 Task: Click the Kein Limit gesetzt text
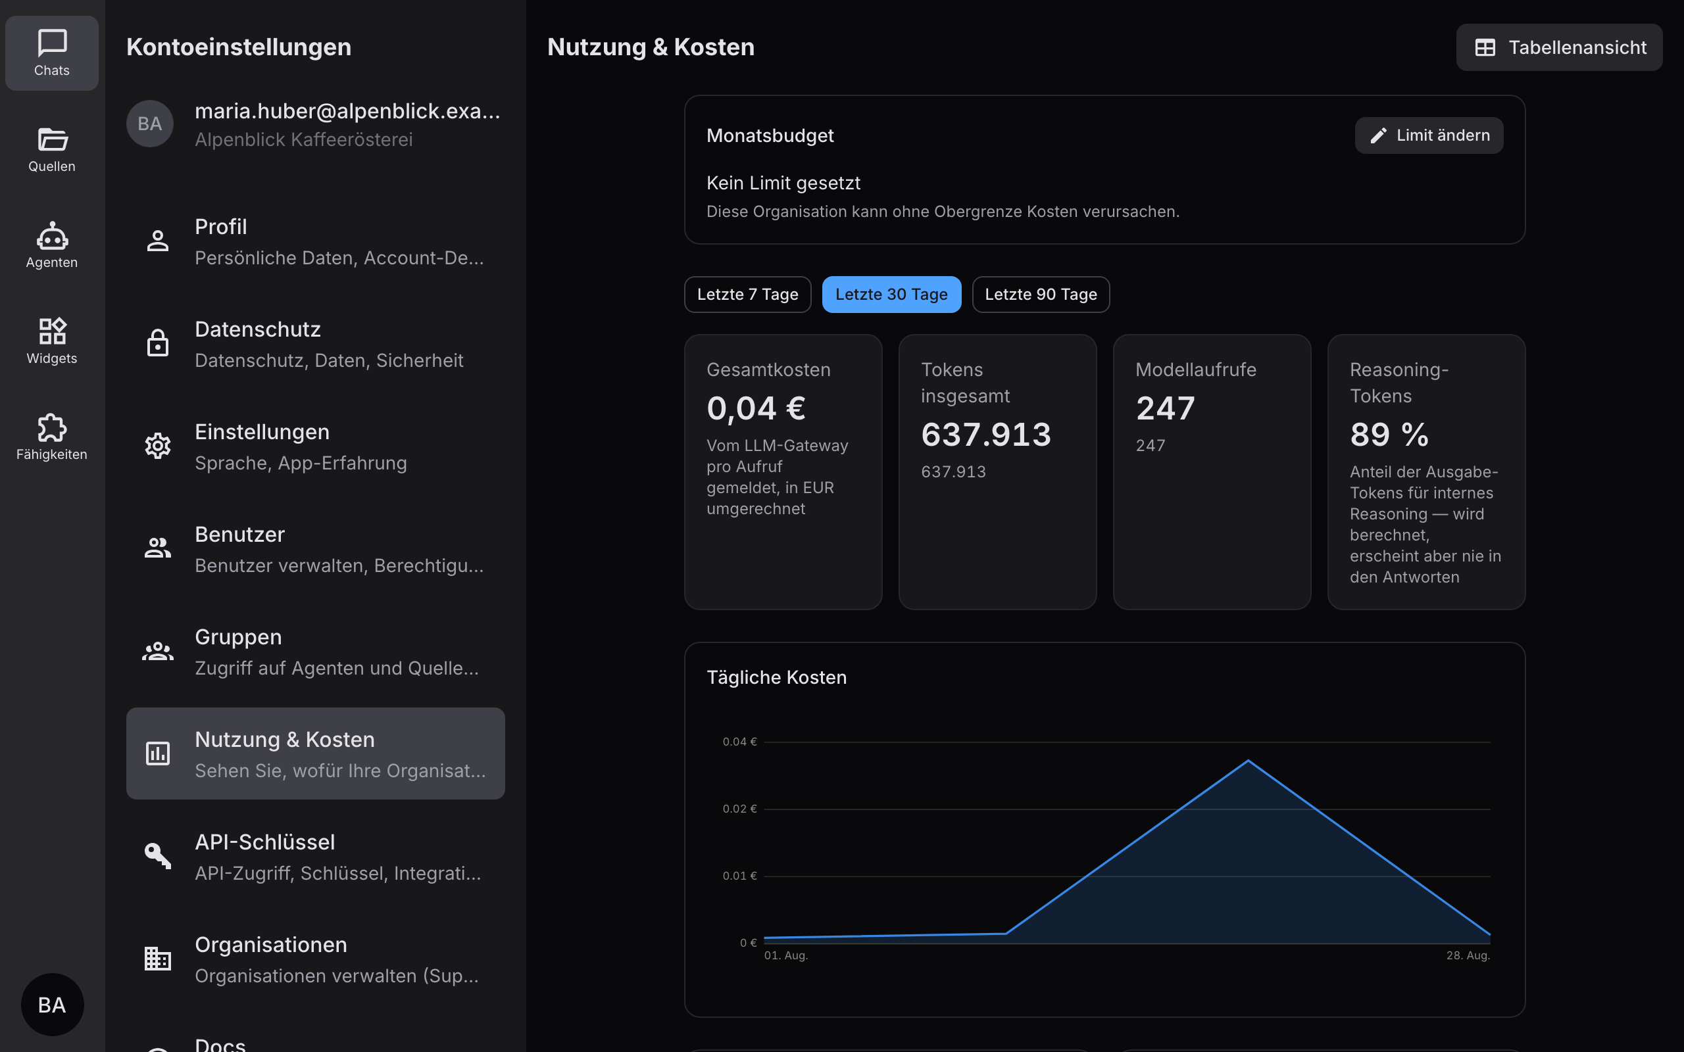point(783,183)
